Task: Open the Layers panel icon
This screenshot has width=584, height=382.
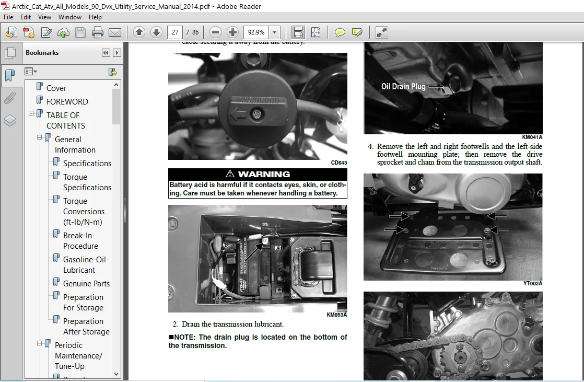Action: pyautogui.click(x=10, y=121)
